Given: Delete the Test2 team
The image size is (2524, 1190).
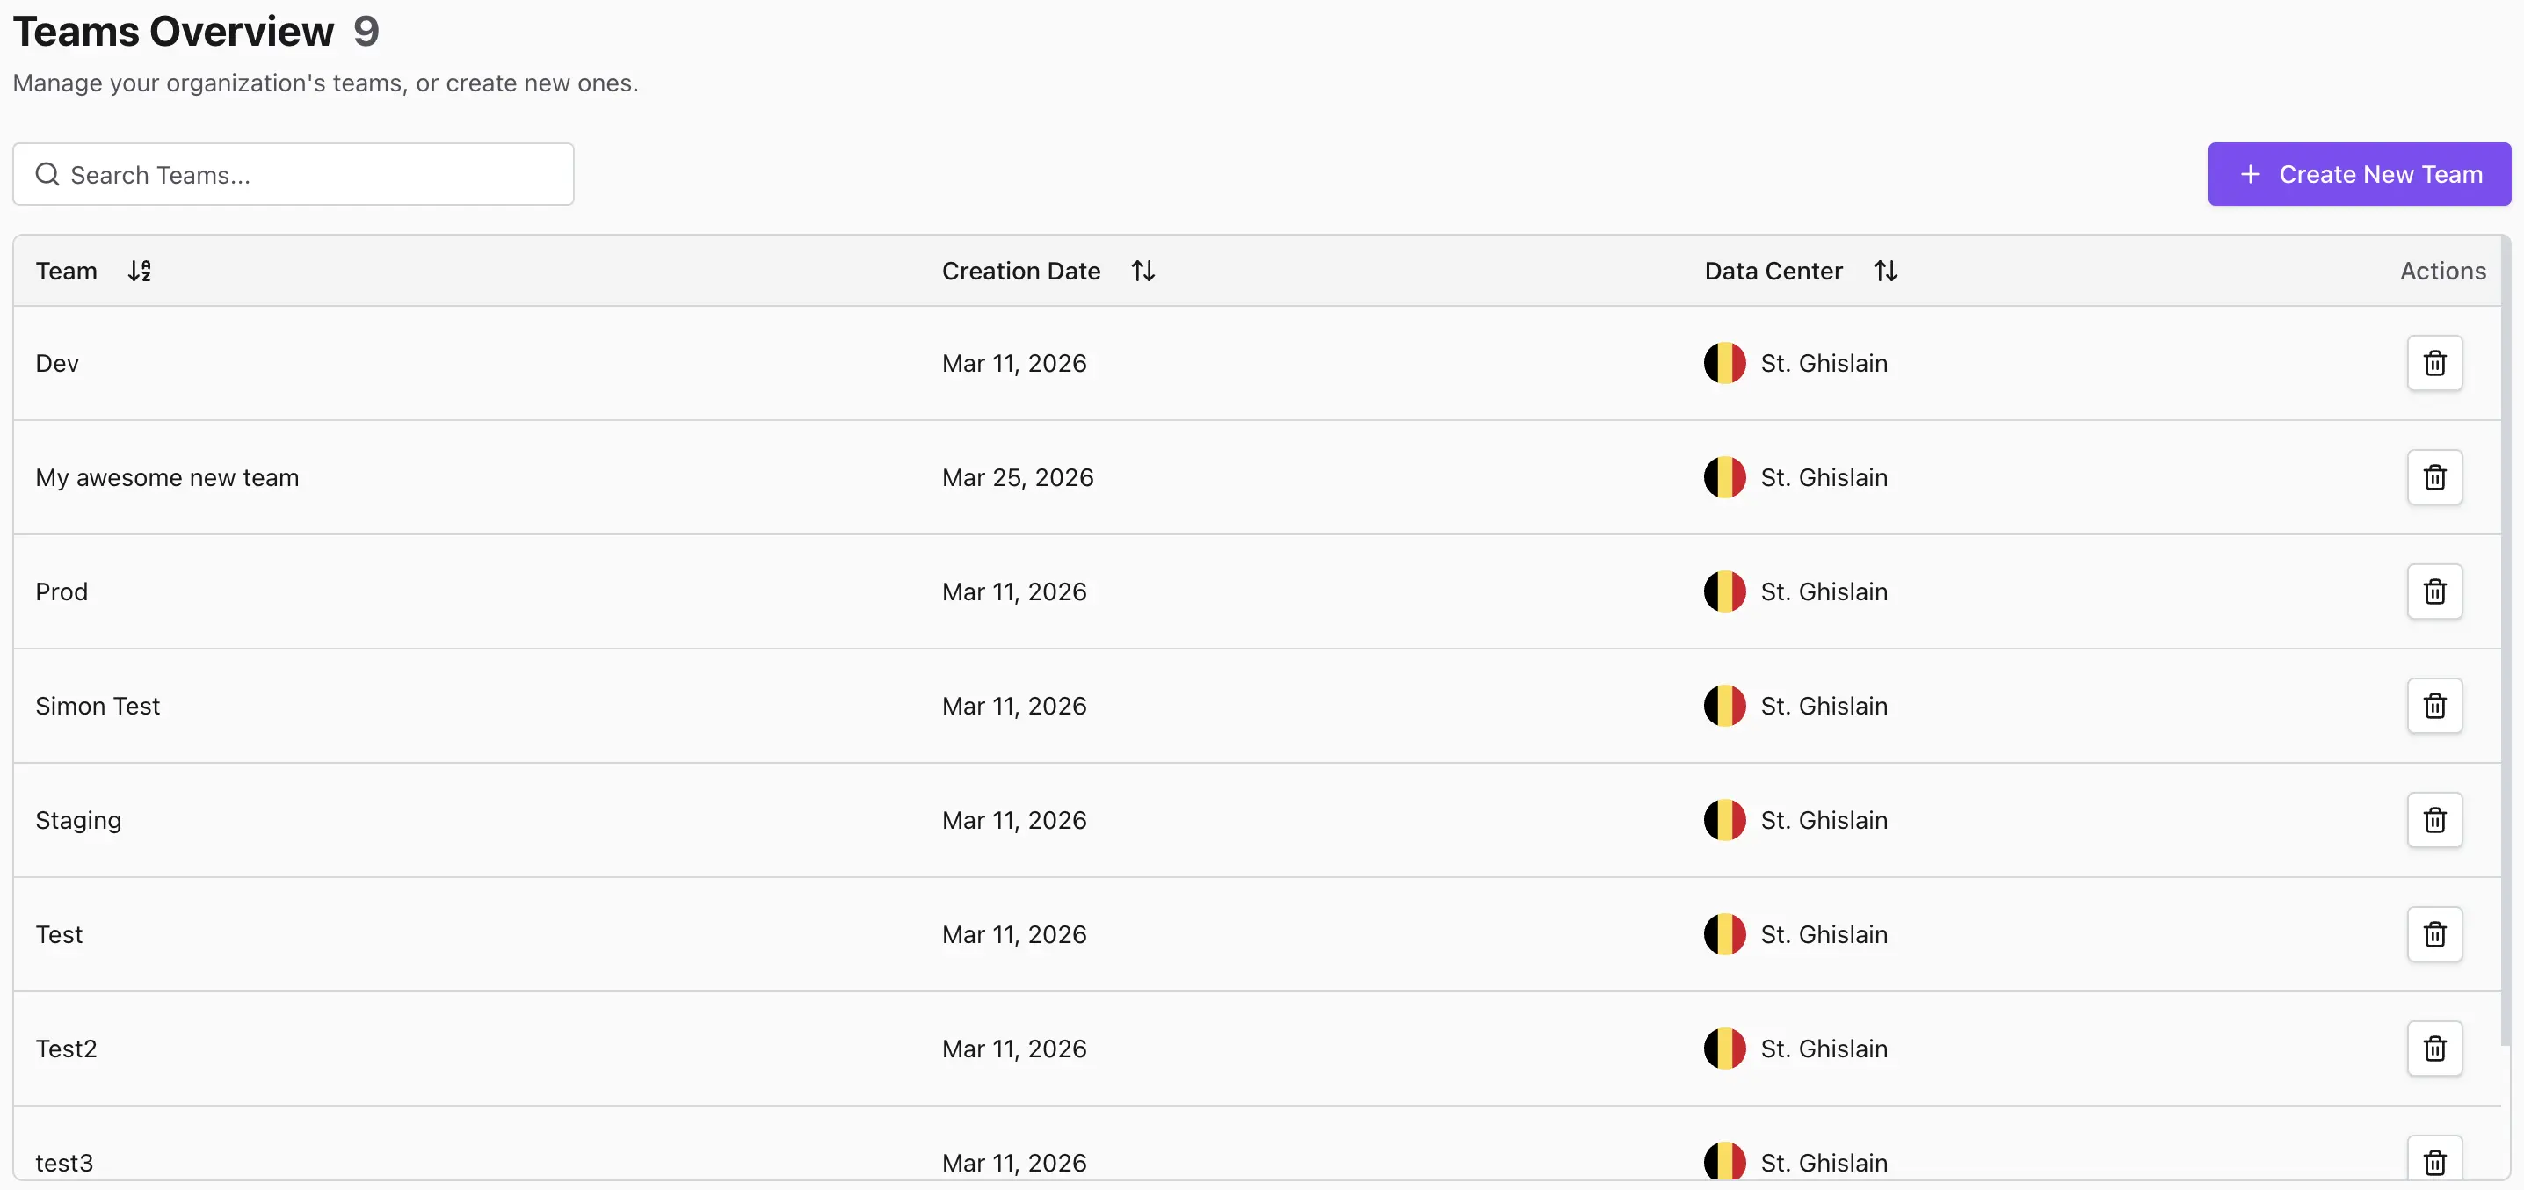Looking at the screenshot, I should click(x=2433, y=1049).
